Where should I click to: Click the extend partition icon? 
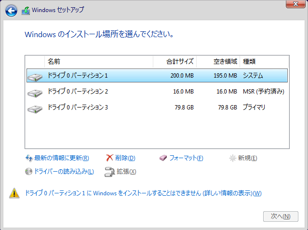tap(109, 171)
